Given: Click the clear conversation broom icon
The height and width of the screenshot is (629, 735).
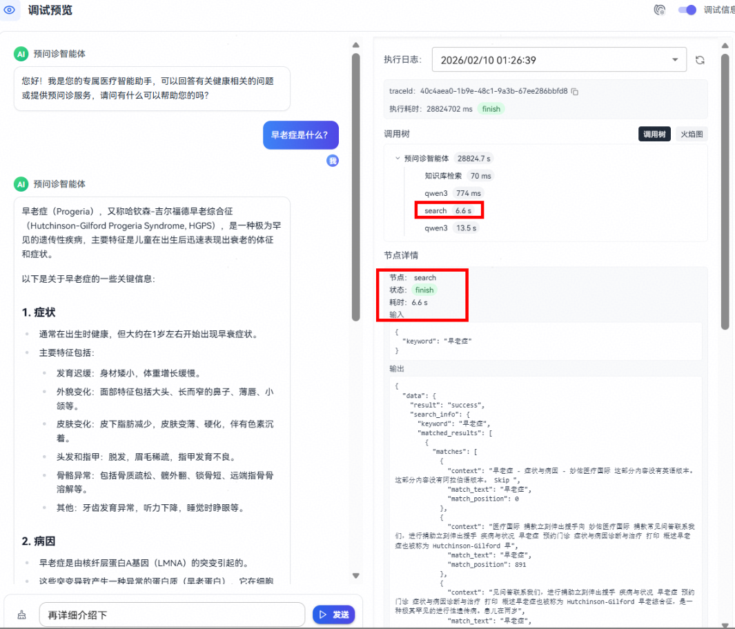Looking at the screenshot, I should coord(21,615).
